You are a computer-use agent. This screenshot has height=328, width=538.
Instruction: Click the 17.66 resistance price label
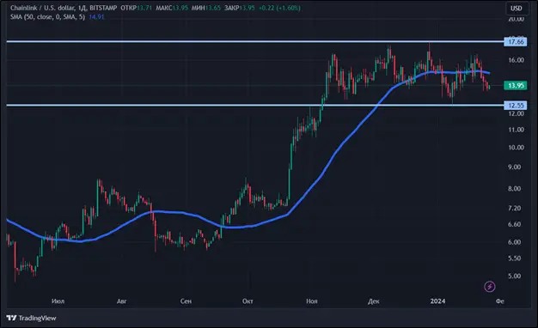point(516,42)
